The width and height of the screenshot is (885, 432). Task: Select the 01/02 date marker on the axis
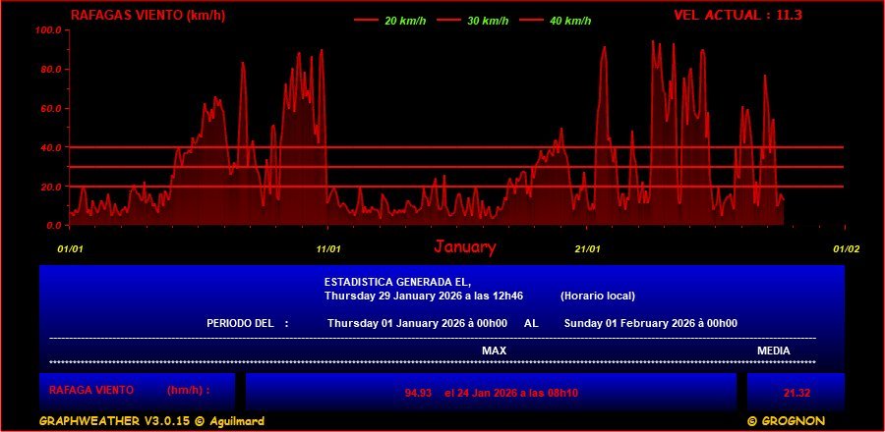(846, 248)
